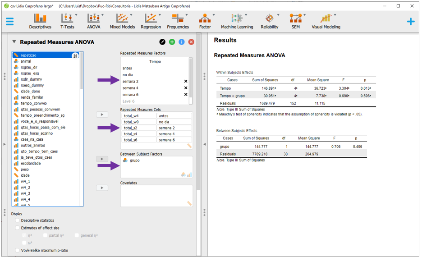Viewport: 422px width, 257px height.
Task: Enable Descriptive statistics checkbox
Action: tap(18, 220)
